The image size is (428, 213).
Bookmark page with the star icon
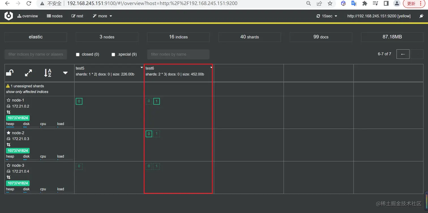(330, 3)
